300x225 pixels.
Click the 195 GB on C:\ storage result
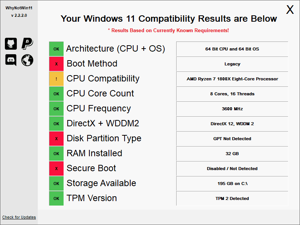pos(232,184)
